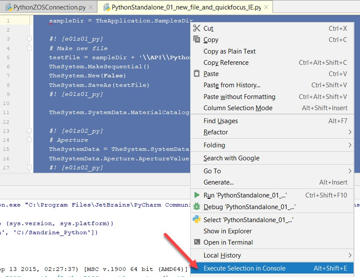
Task: Click the Debug bug icon
Action: (197, 207)
